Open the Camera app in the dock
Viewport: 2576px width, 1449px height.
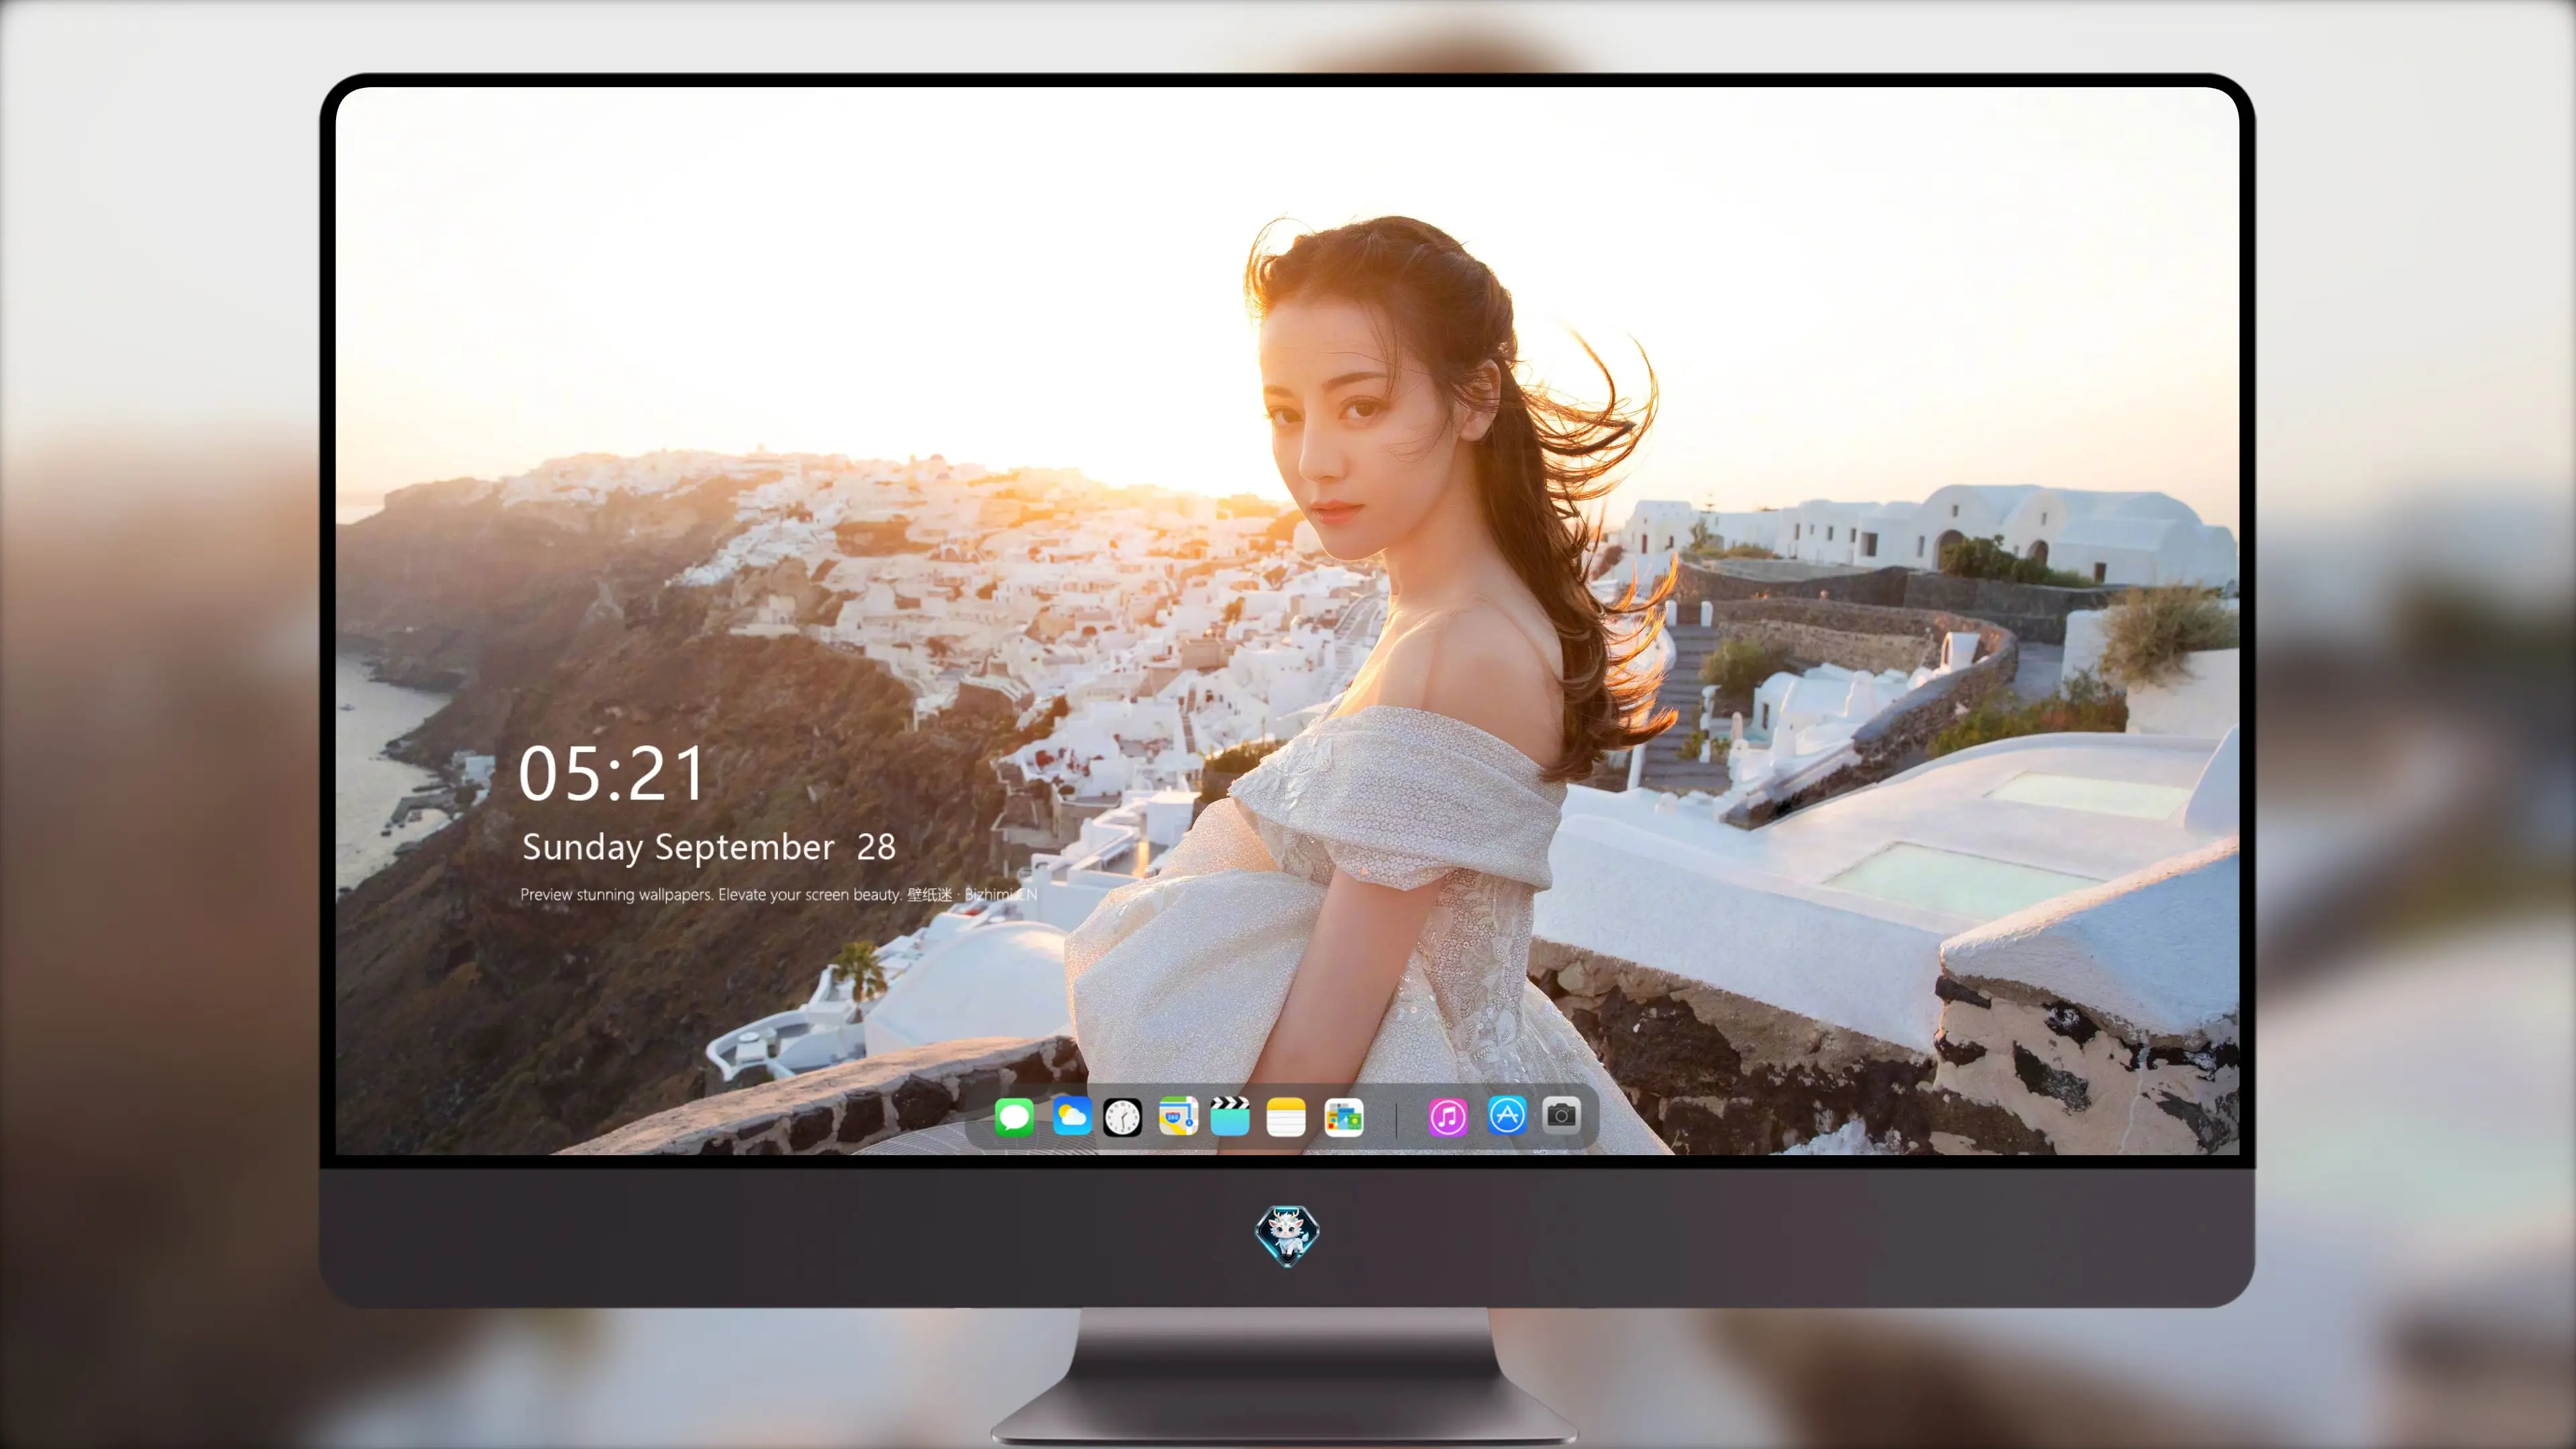[1560, 1115]
